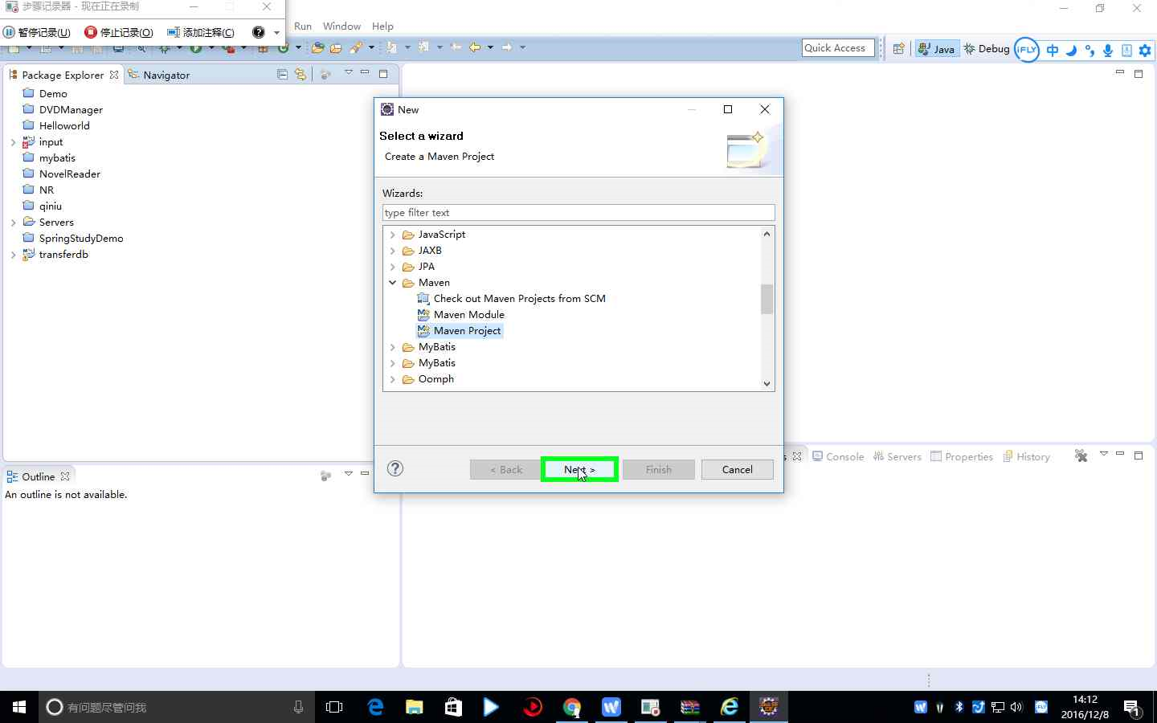Select the SpringStudyDemo project
Image resolution: width=1157 pixels, height=723 pixels.
click(72, 239)
